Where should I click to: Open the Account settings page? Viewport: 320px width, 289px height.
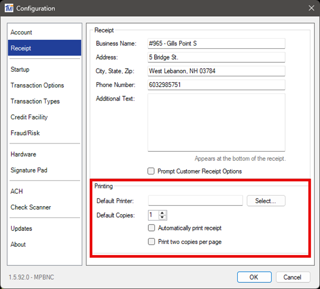tap(21, 32)
